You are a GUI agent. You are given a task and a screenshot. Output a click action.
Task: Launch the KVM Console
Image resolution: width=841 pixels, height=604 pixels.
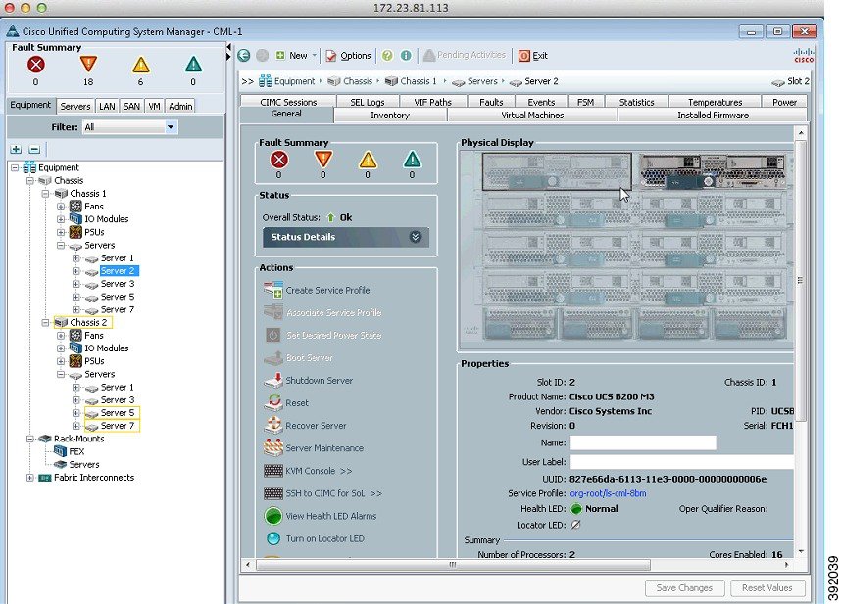(x=273, y=471)
